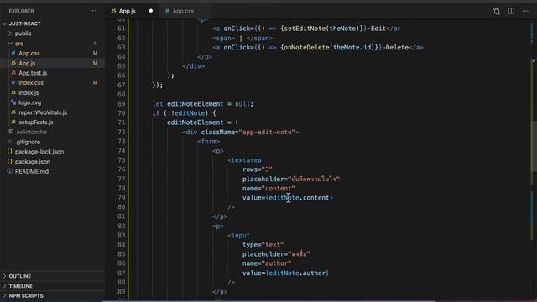Open reportWebVitals.js file
This screenshot has height=302, width=537.
(43, 112)
